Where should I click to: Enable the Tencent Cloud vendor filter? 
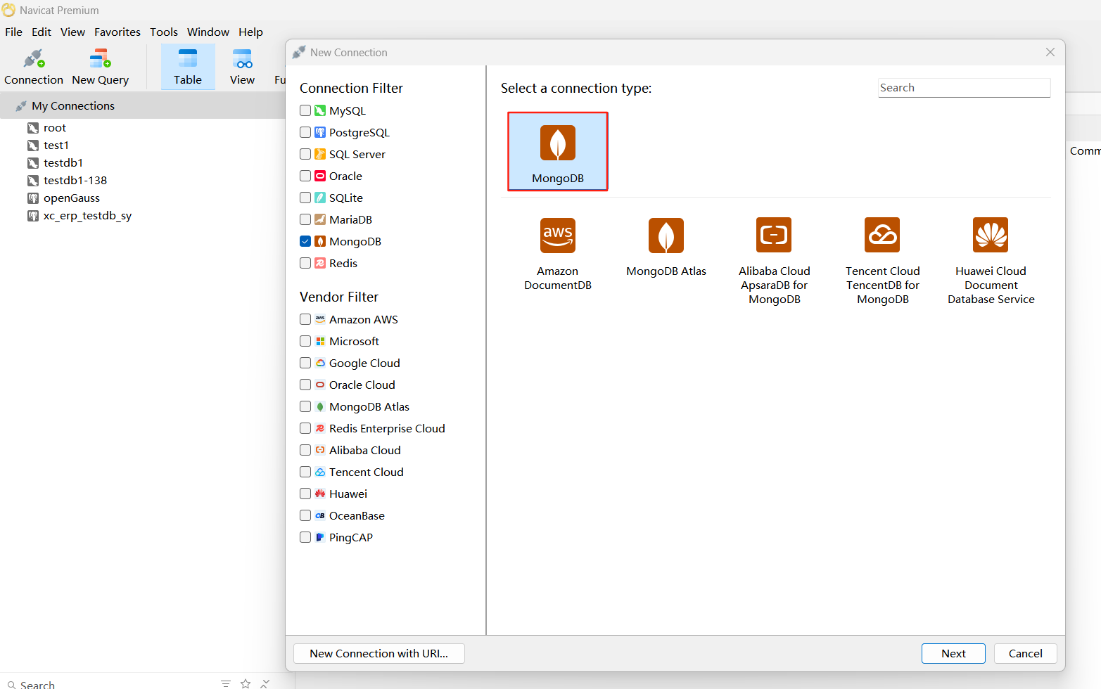305,472
